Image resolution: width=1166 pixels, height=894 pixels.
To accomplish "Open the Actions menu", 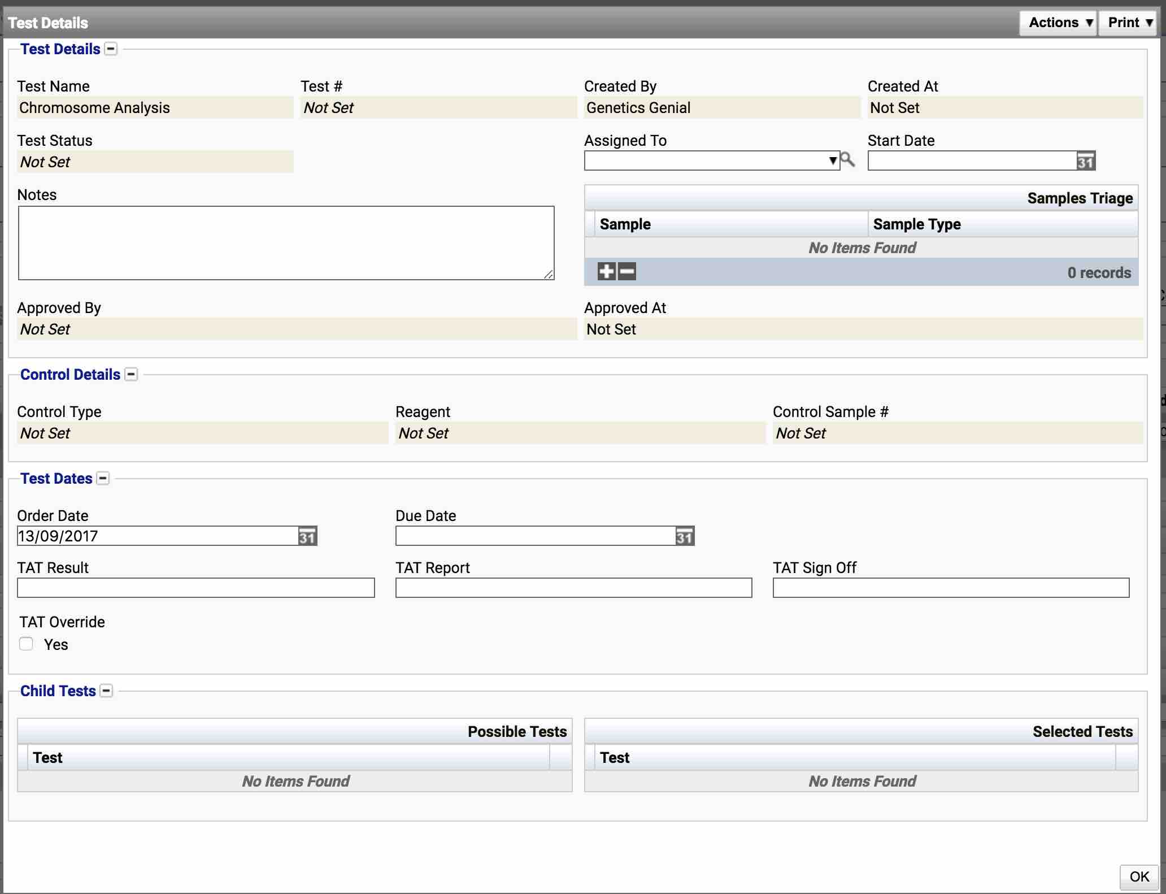I will 1058,23.
